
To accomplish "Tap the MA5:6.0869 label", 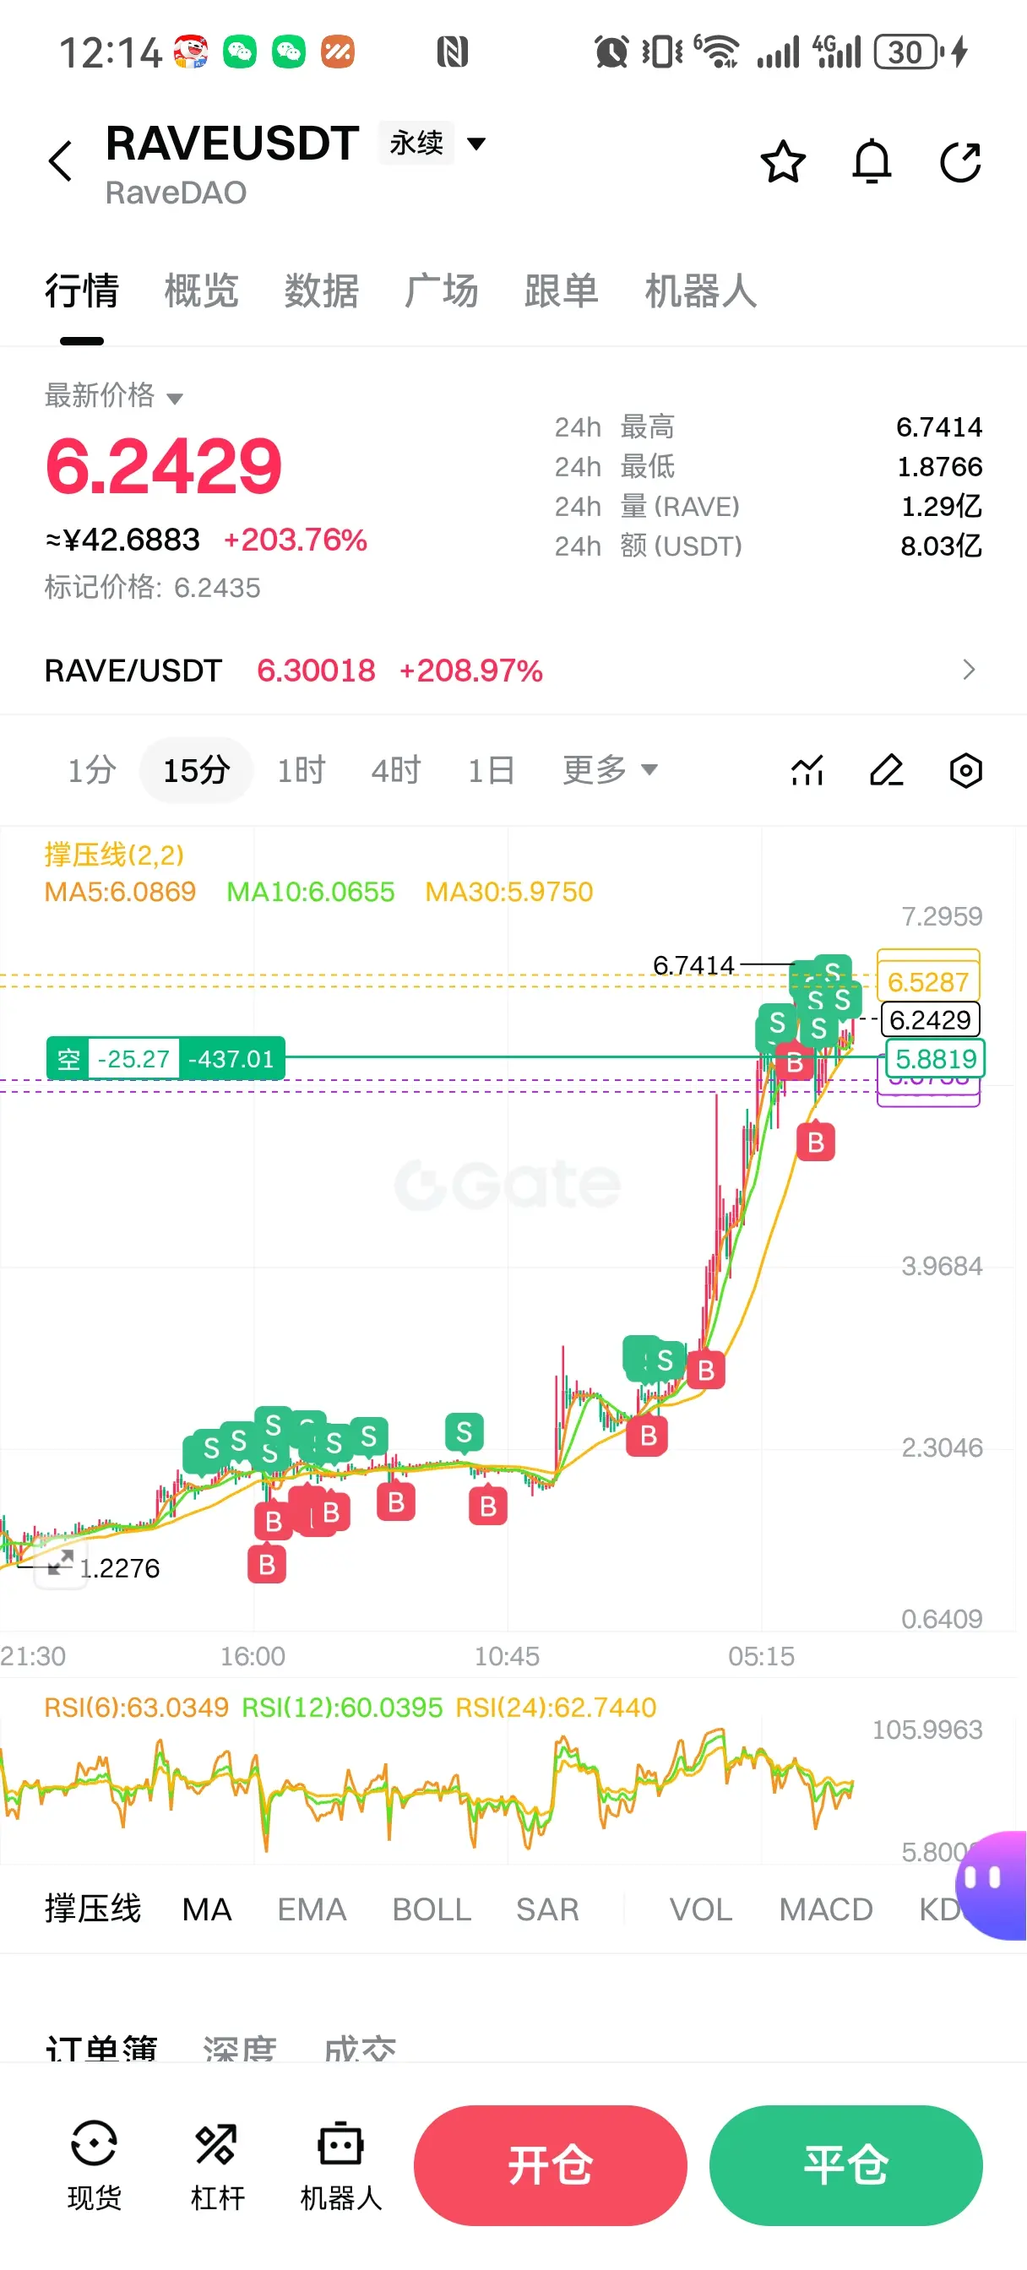I will coord(120,892).
